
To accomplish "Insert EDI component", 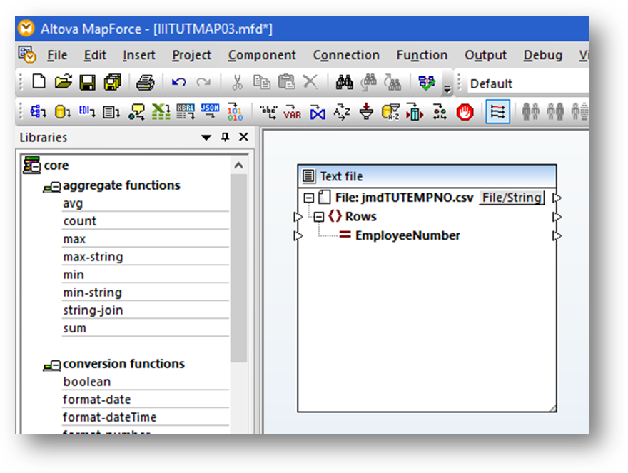I will coord(87,112).
